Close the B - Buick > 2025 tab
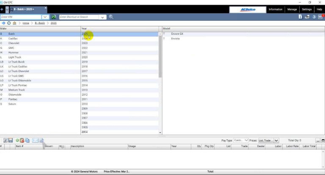The height and width of the screenshot is (175, 325). 46,8
